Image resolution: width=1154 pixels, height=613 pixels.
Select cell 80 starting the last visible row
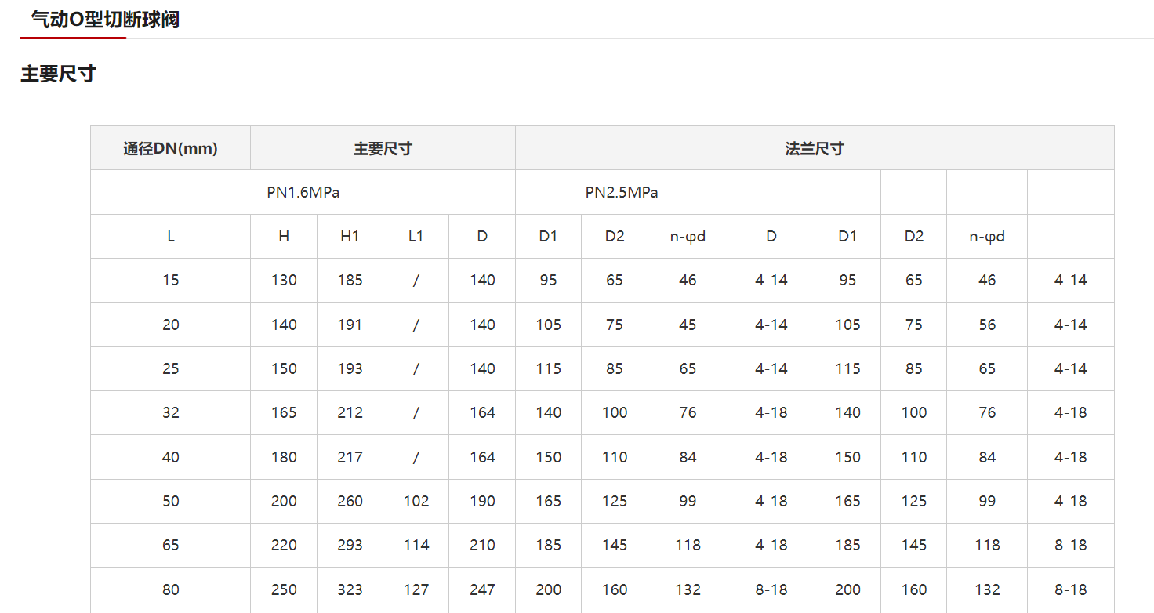pos(171,589)
